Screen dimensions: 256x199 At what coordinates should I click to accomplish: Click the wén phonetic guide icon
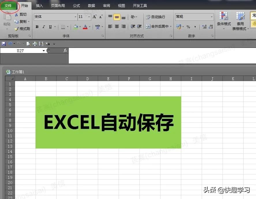point(98,27)
